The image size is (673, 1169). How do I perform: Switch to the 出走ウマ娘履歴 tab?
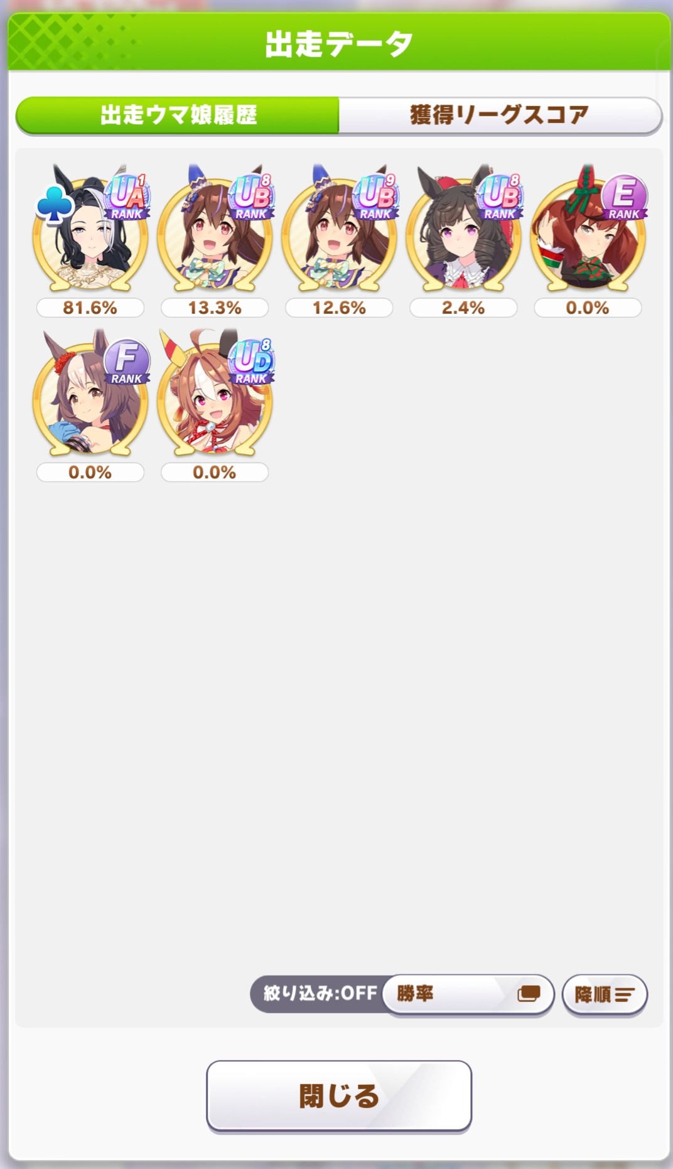(178, 115)
